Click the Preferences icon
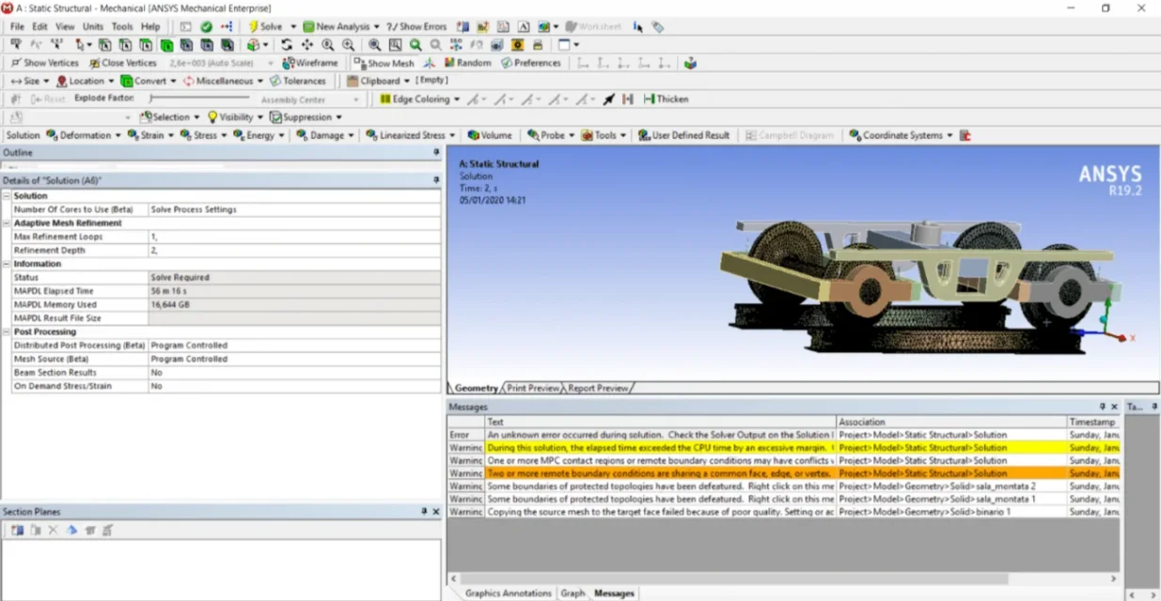The height and width of the screenshot is (601, 1161). click(507, 63)
